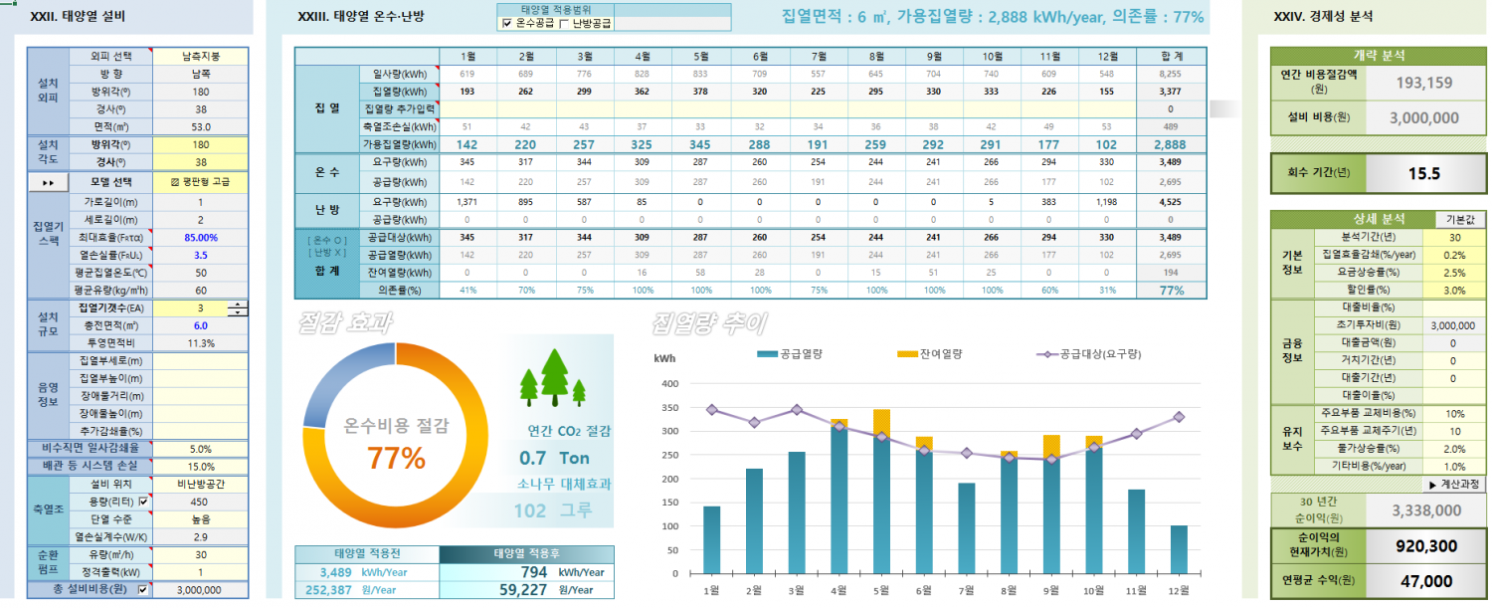The width and height of the screenshot is (1492, 608).
Task: Adjust the 집열기갯수(EA) spinner arrows
Action: pos(238,308)
